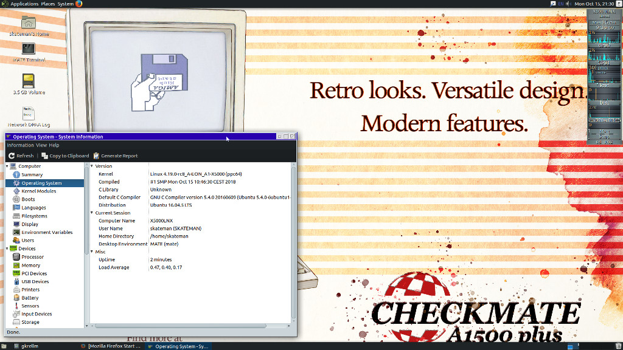This screenshot has height=350, width=623.
Task: Open Kernel Modules diamond icon
Action: [x=16, y=191]
